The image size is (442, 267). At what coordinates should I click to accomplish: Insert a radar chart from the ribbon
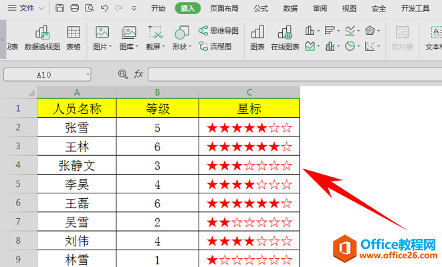point(370,30)
